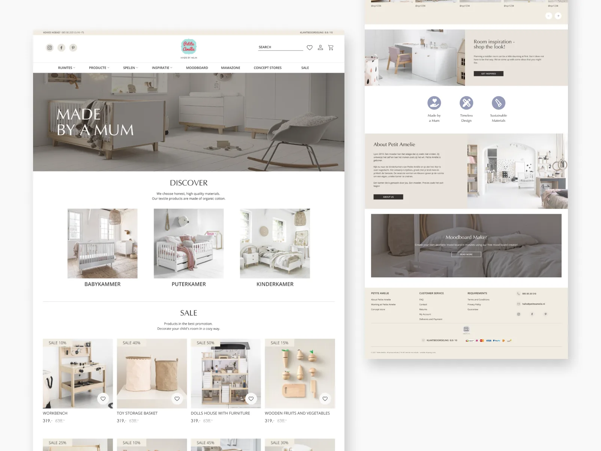601x451 pixels.
Task: Favorite the Toy Storage Basket product
Action: coord(177,399)
